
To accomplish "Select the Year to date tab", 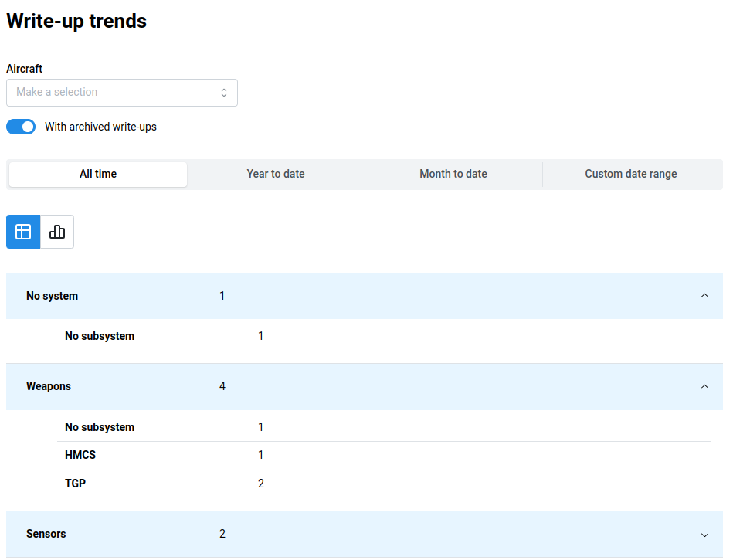I will coord(276,175).
